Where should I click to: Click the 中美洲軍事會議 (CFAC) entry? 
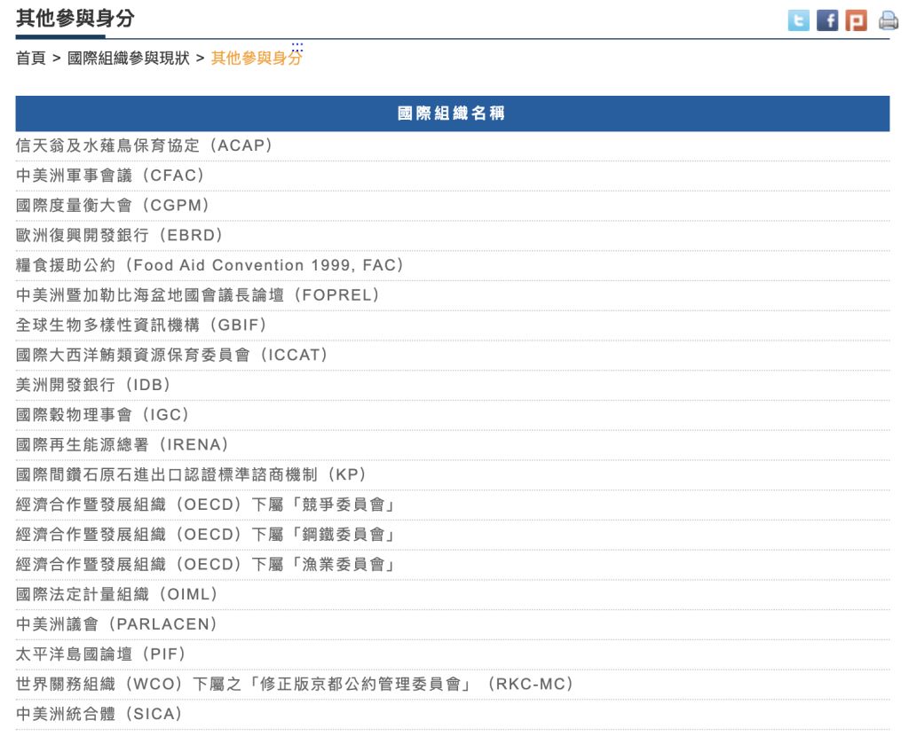click(111, 176)
